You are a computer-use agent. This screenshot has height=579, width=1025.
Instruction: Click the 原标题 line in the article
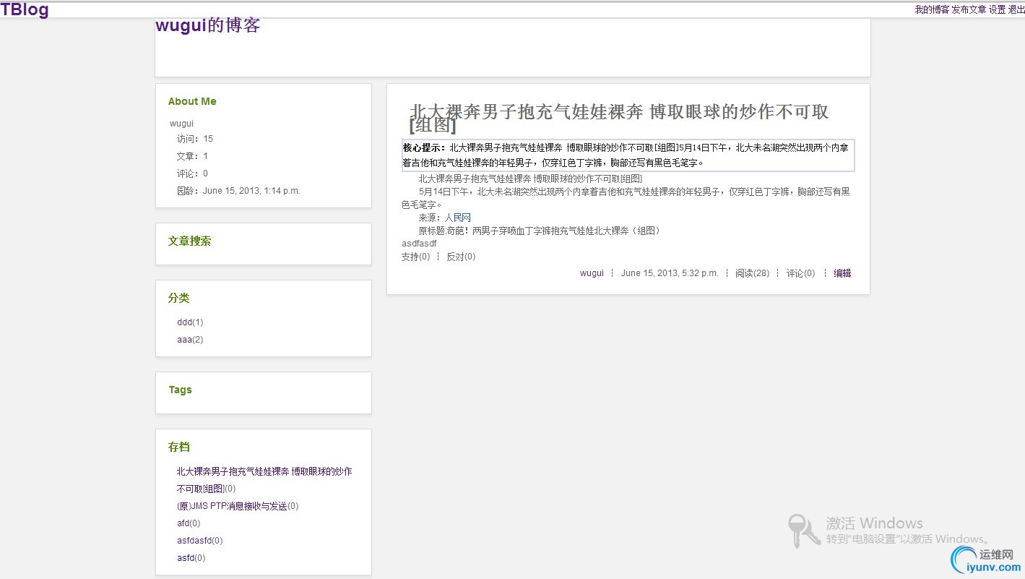[x=540, y=231]
